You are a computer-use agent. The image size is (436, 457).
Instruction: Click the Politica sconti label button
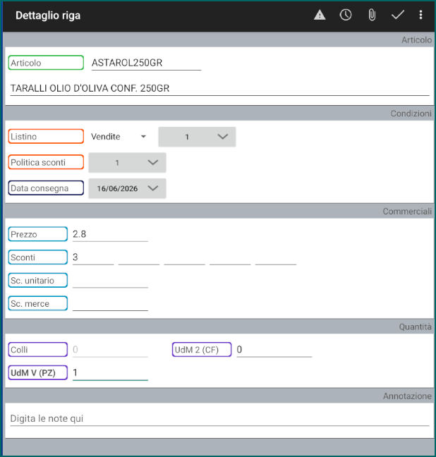click(x=46, y=162)
